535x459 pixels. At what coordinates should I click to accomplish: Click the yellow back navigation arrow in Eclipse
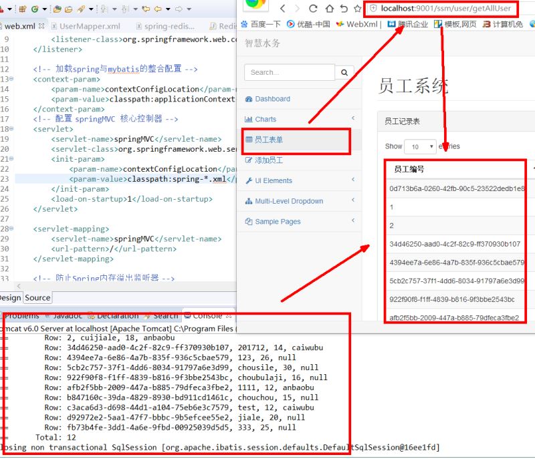click(158, 9)
